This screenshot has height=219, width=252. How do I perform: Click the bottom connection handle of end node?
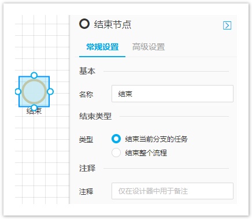click(x=34, y=107)
